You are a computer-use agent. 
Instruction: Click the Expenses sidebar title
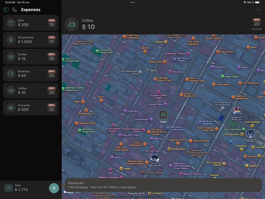click(x=31, y=10)
